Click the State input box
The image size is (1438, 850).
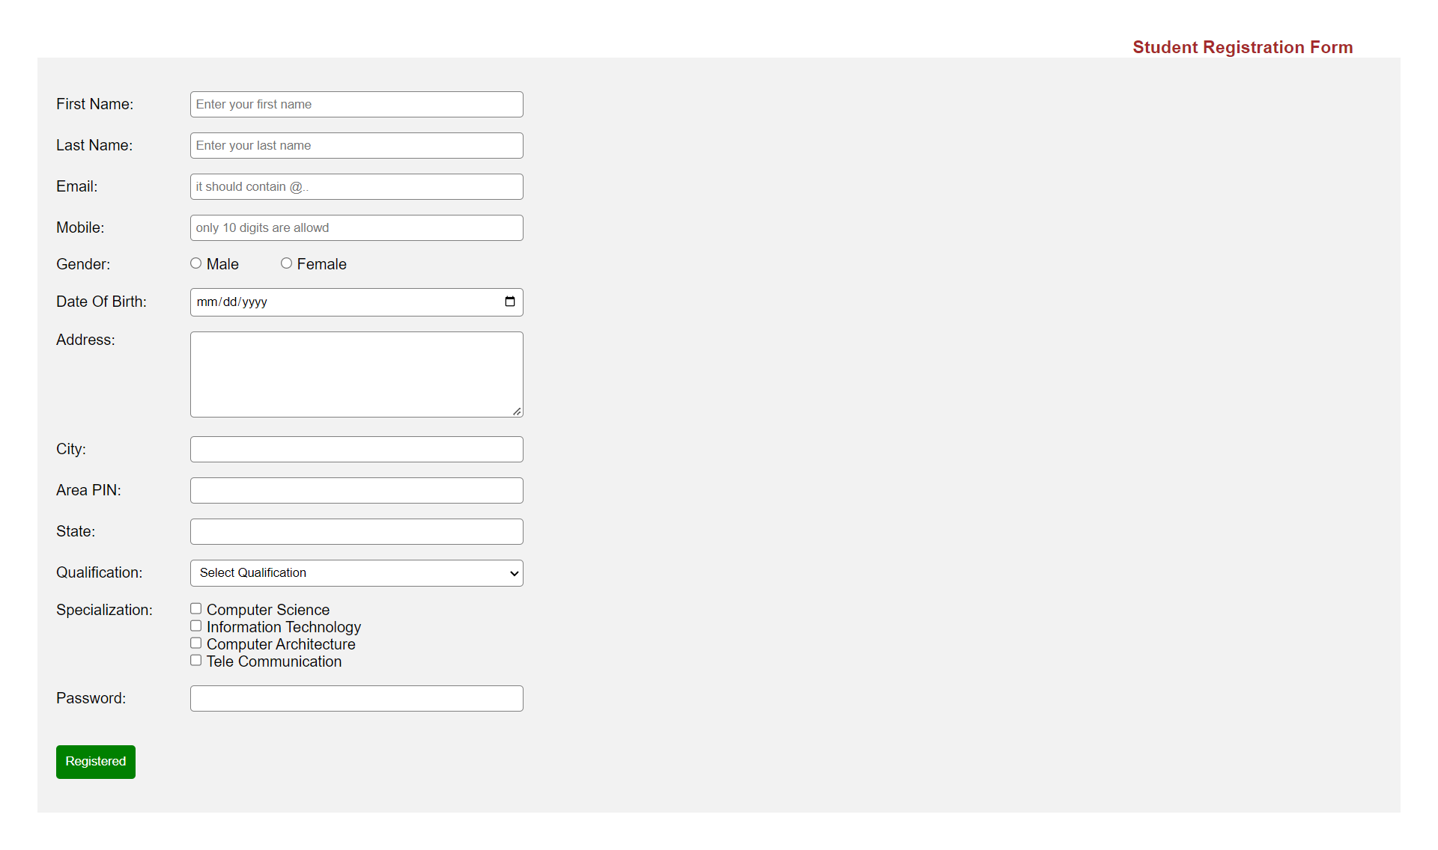pyautogui.click(x=357, y=532)
